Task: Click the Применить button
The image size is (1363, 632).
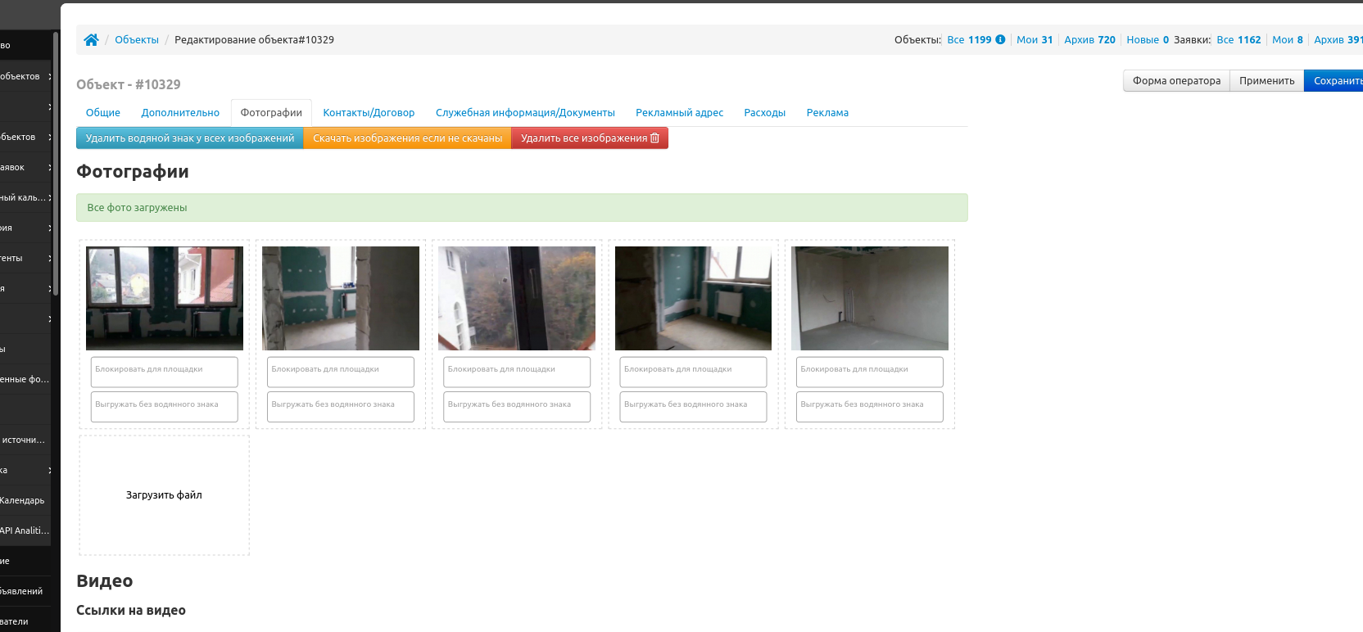Action: tap(1266, 80)
